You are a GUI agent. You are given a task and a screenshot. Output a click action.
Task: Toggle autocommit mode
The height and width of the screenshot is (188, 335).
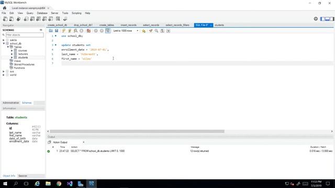pos(108,31)
